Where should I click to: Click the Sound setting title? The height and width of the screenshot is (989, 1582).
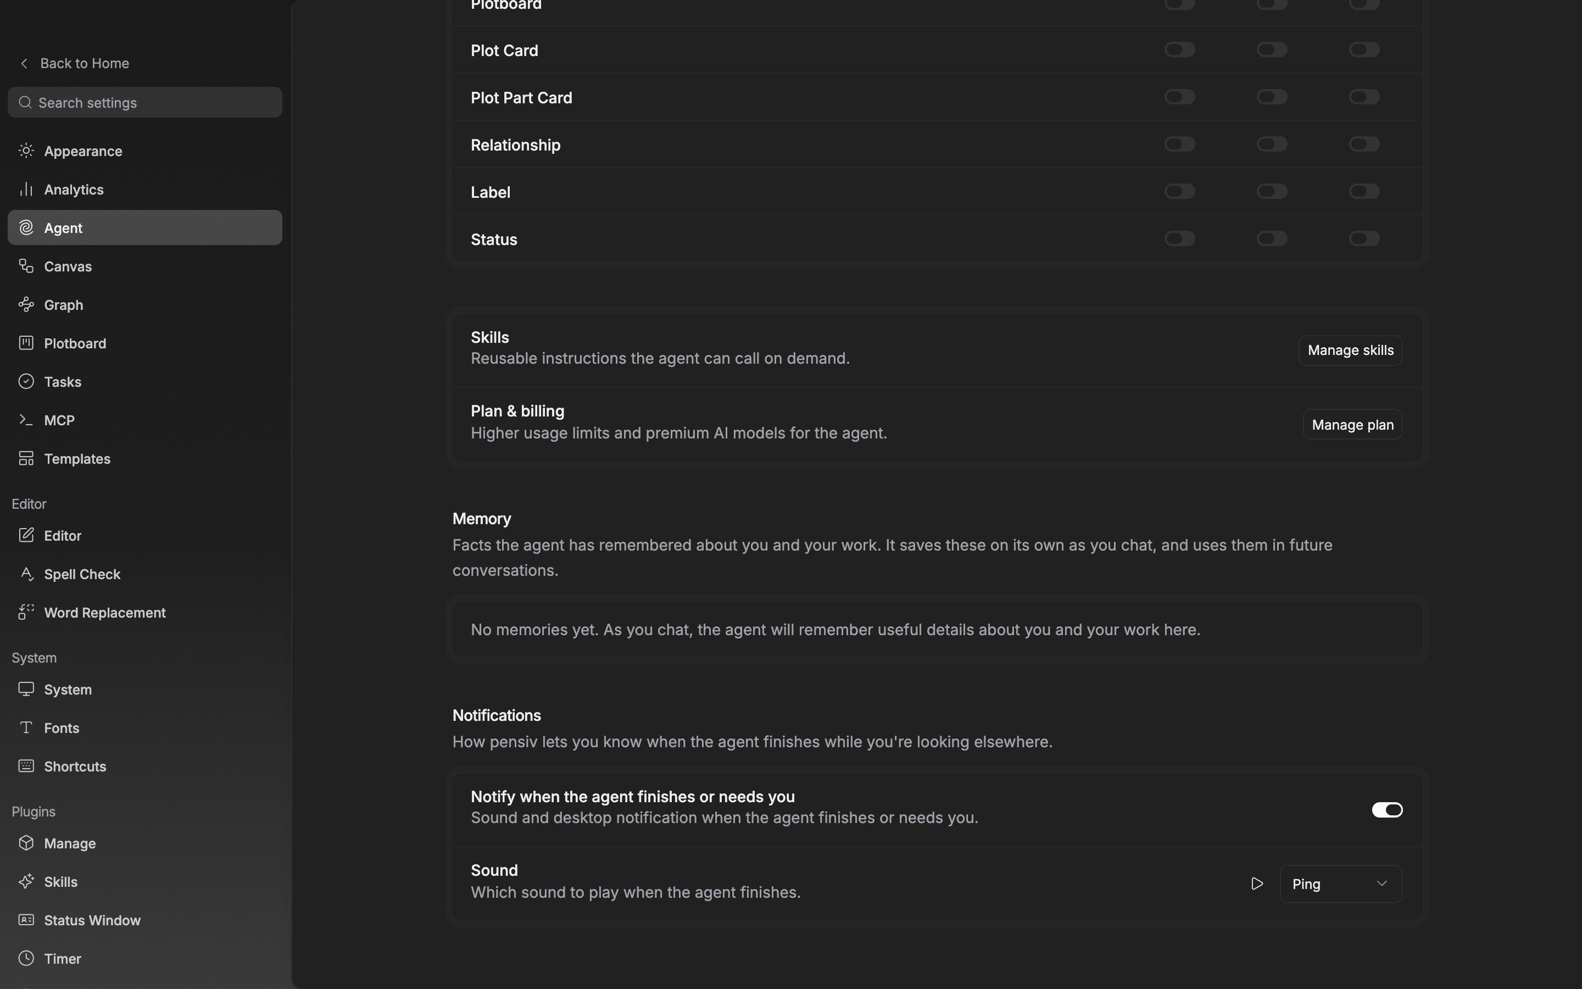[x=494, y=871]
